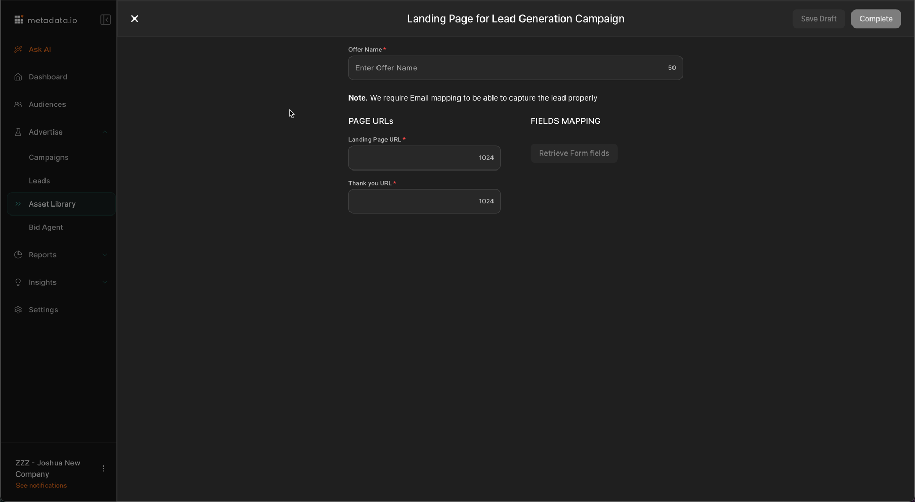This screenshot has width=915, height=502.
Task: Click the Ask AI magic wand icon
Action: (18, 49)
